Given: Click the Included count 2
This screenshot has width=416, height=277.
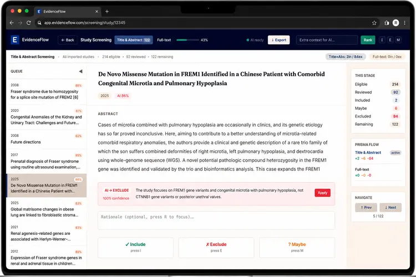Looking at the screenshot, I should [396, 100].
